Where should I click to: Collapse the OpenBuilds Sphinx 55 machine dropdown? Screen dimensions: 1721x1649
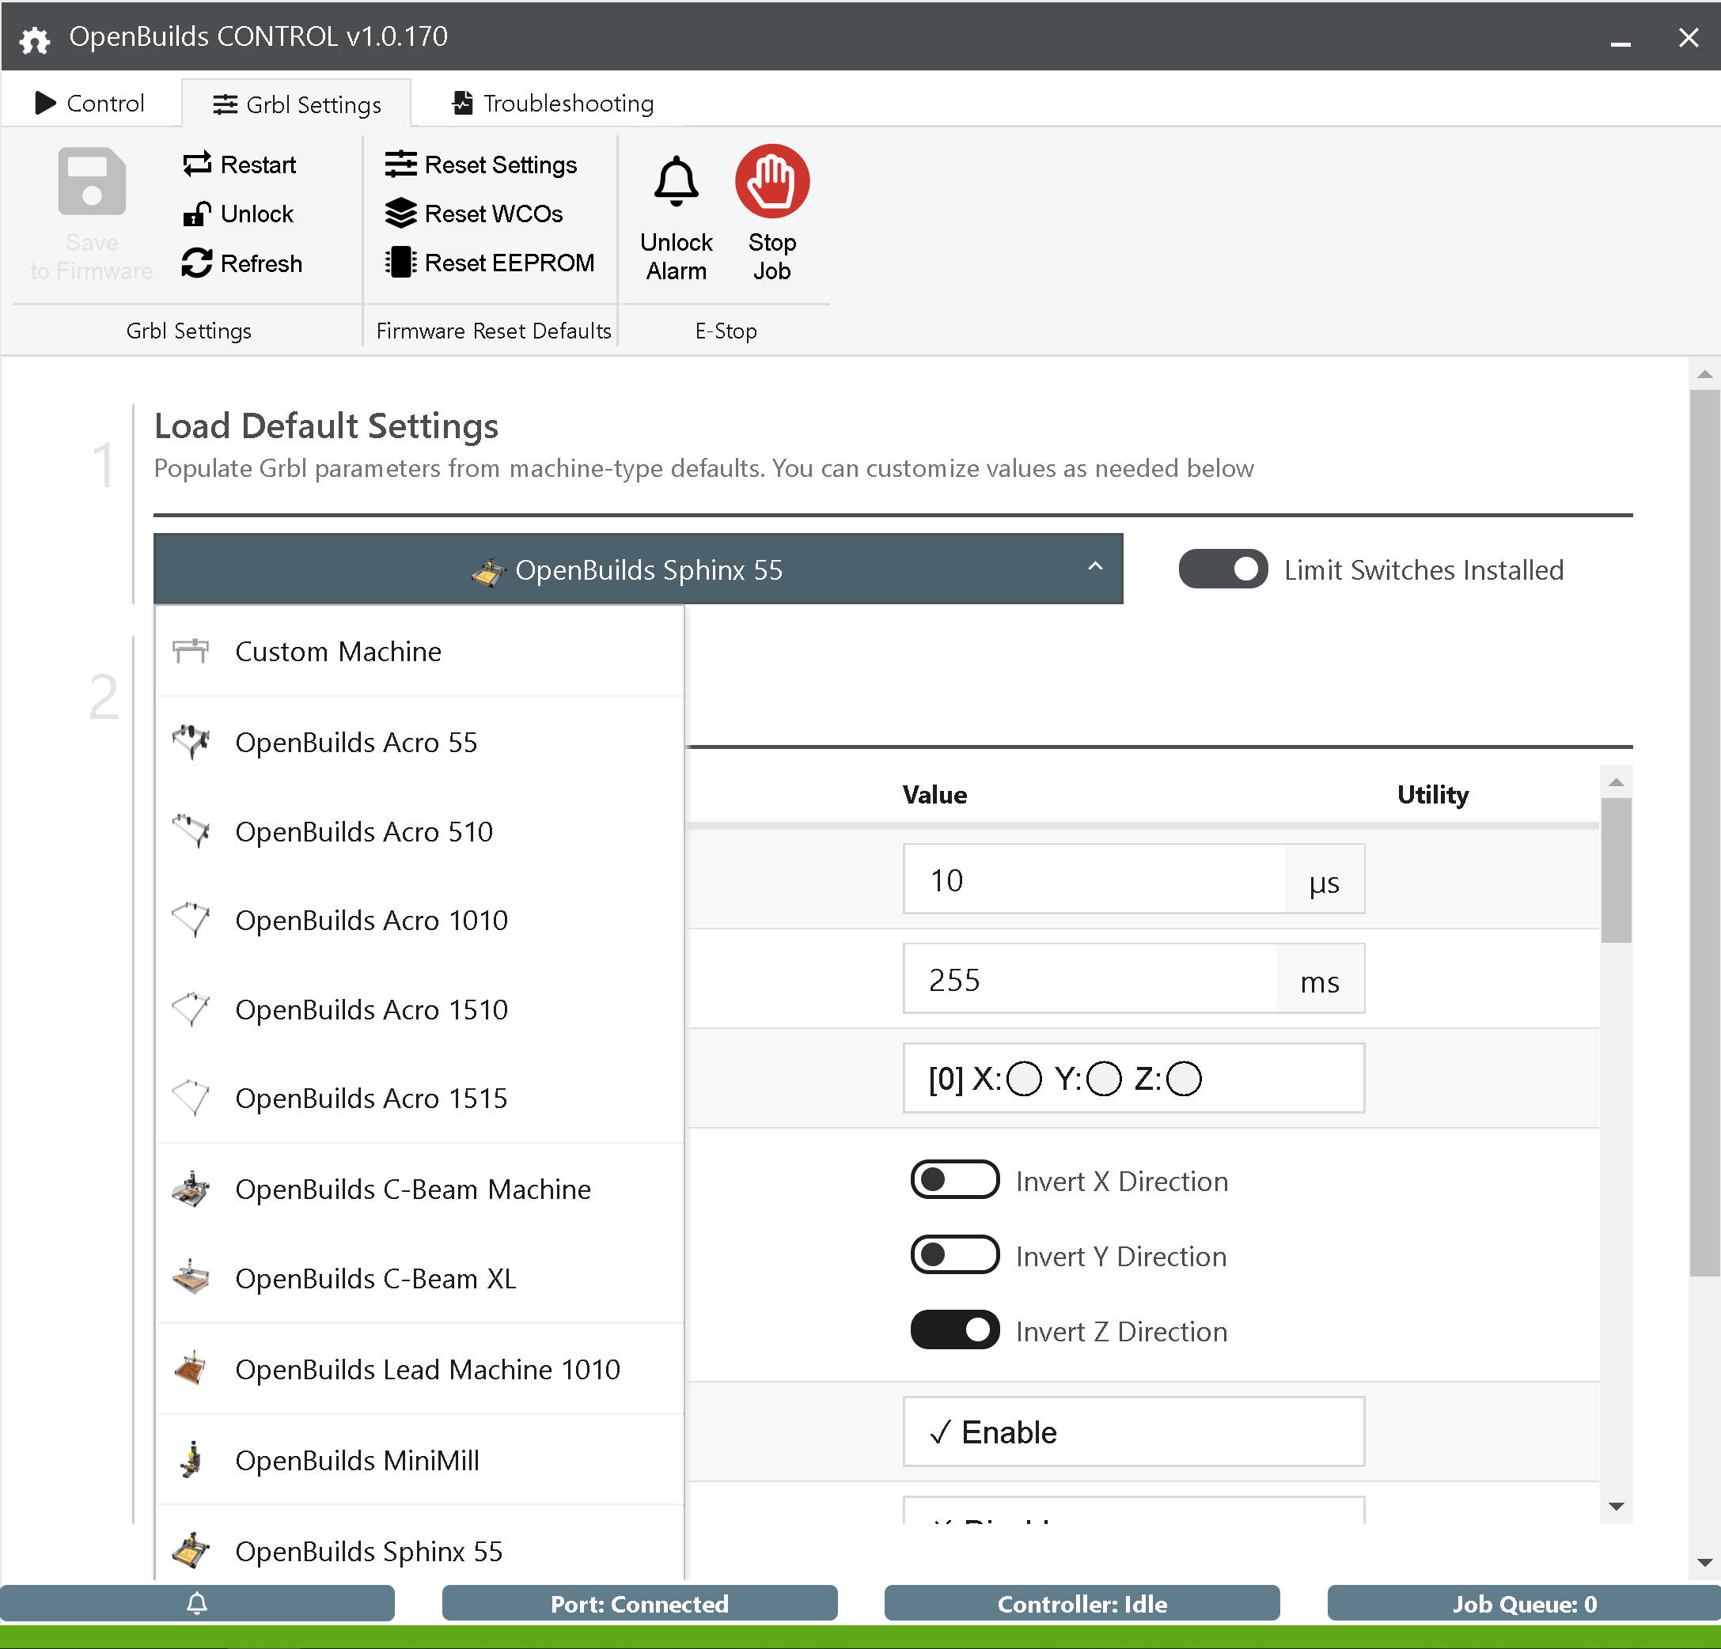pyautogui.click(x=638, y=569)
